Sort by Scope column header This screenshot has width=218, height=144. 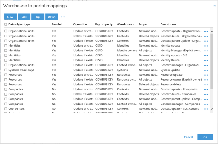pos(142,24)
